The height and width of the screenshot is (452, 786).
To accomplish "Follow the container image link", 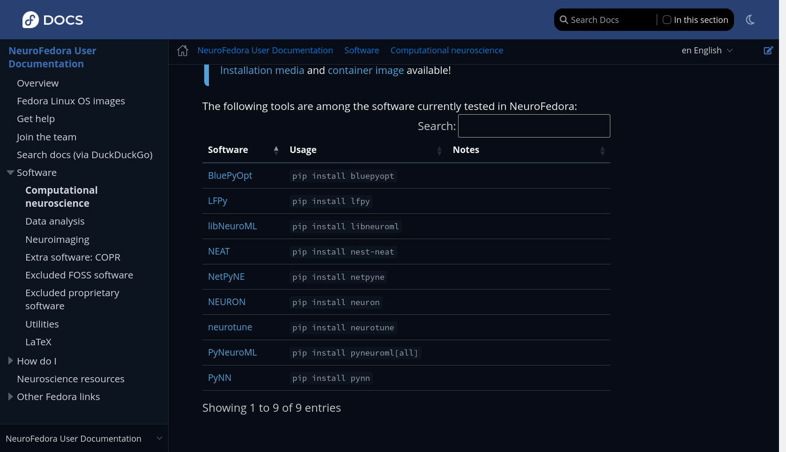I will tap(366, 70).
